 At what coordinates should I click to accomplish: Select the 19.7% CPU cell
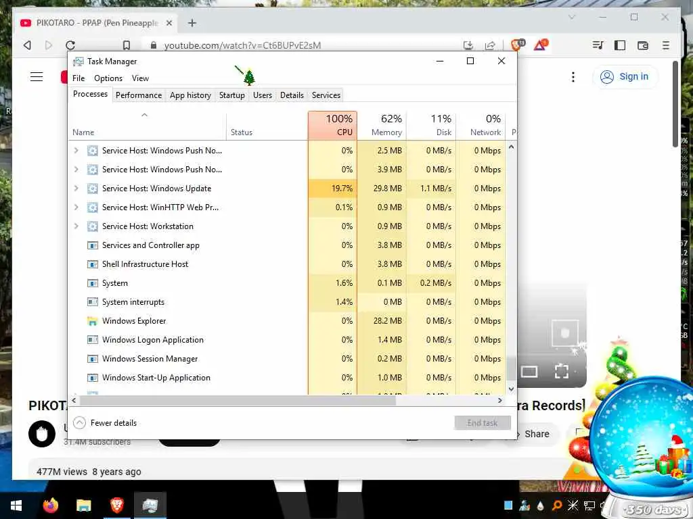[x=332, y=189]
